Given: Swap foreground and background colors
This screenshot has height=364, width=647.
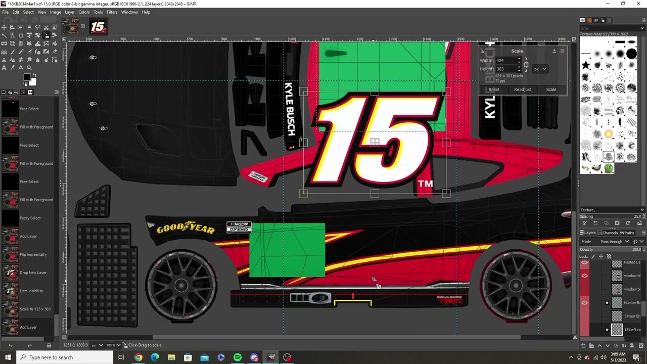Looking at the screenshot, I should (x=34, y=75).
